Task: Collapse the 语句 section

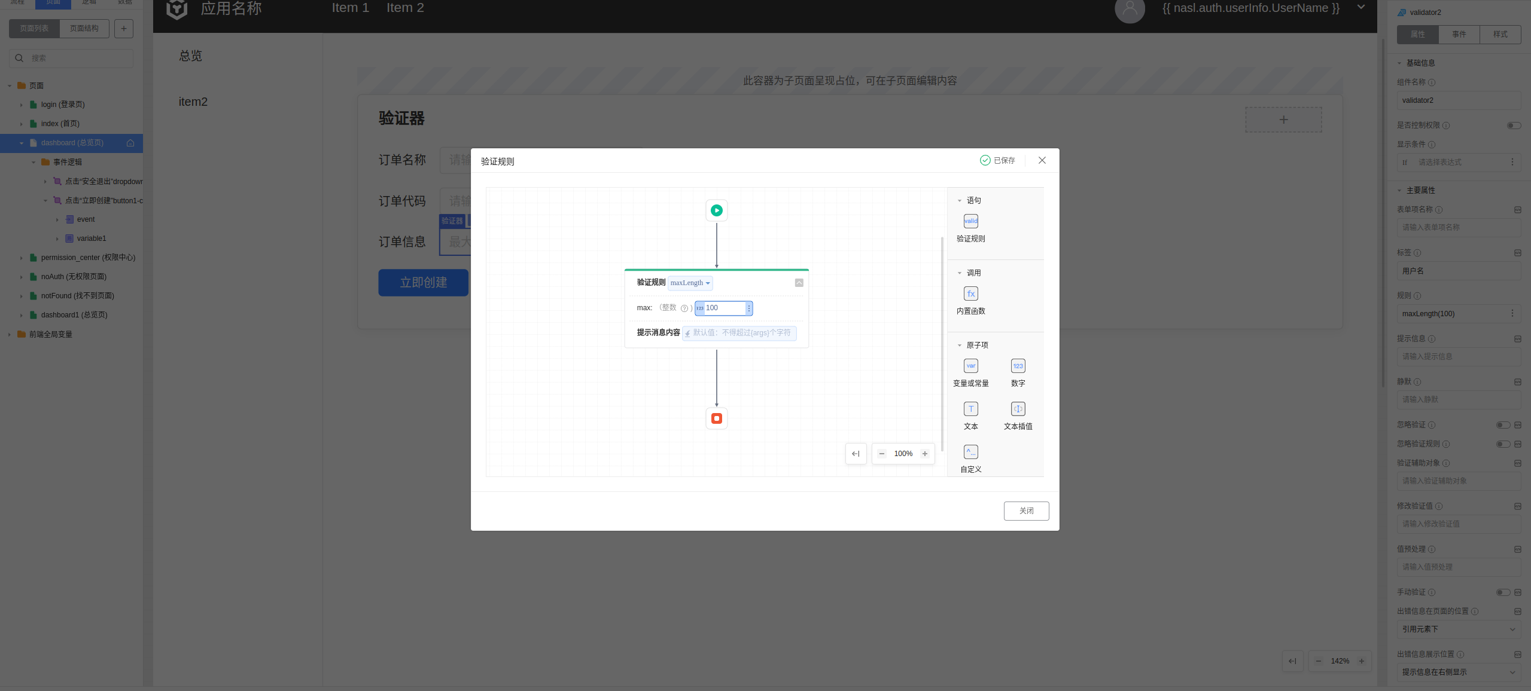Action: [x=959, y=201]
